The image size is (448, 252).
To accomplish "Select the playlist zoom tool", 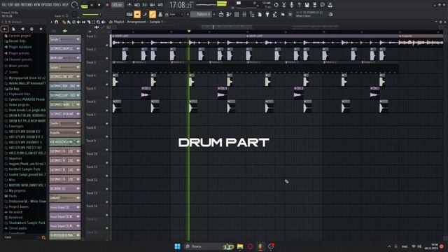I will 98,22.
